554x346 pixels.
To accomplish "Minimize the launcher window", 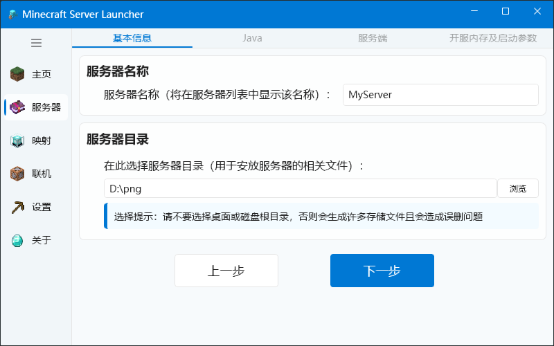I will tap(474, 12).
